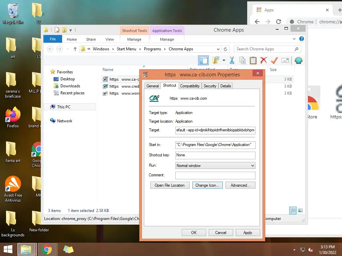The height and width of the screenshot is (256, 342).
Task: Reload the page in Chrome window
Action: tap(279, 22)
